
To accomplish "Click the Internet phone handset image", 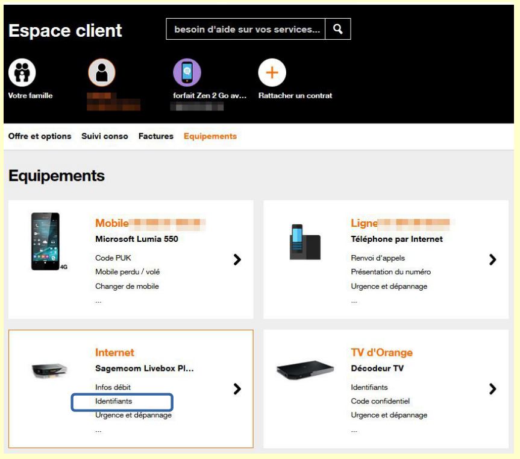I will [x=305, y=241].
